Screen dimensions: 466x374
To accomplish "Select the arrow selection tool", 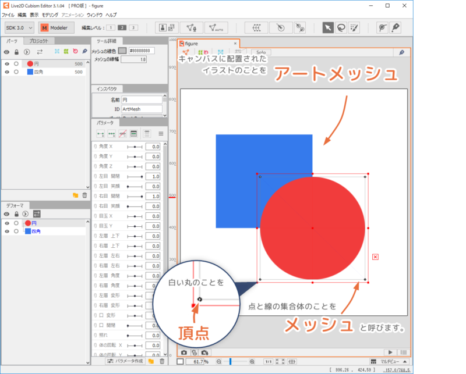I will point(328,27).
